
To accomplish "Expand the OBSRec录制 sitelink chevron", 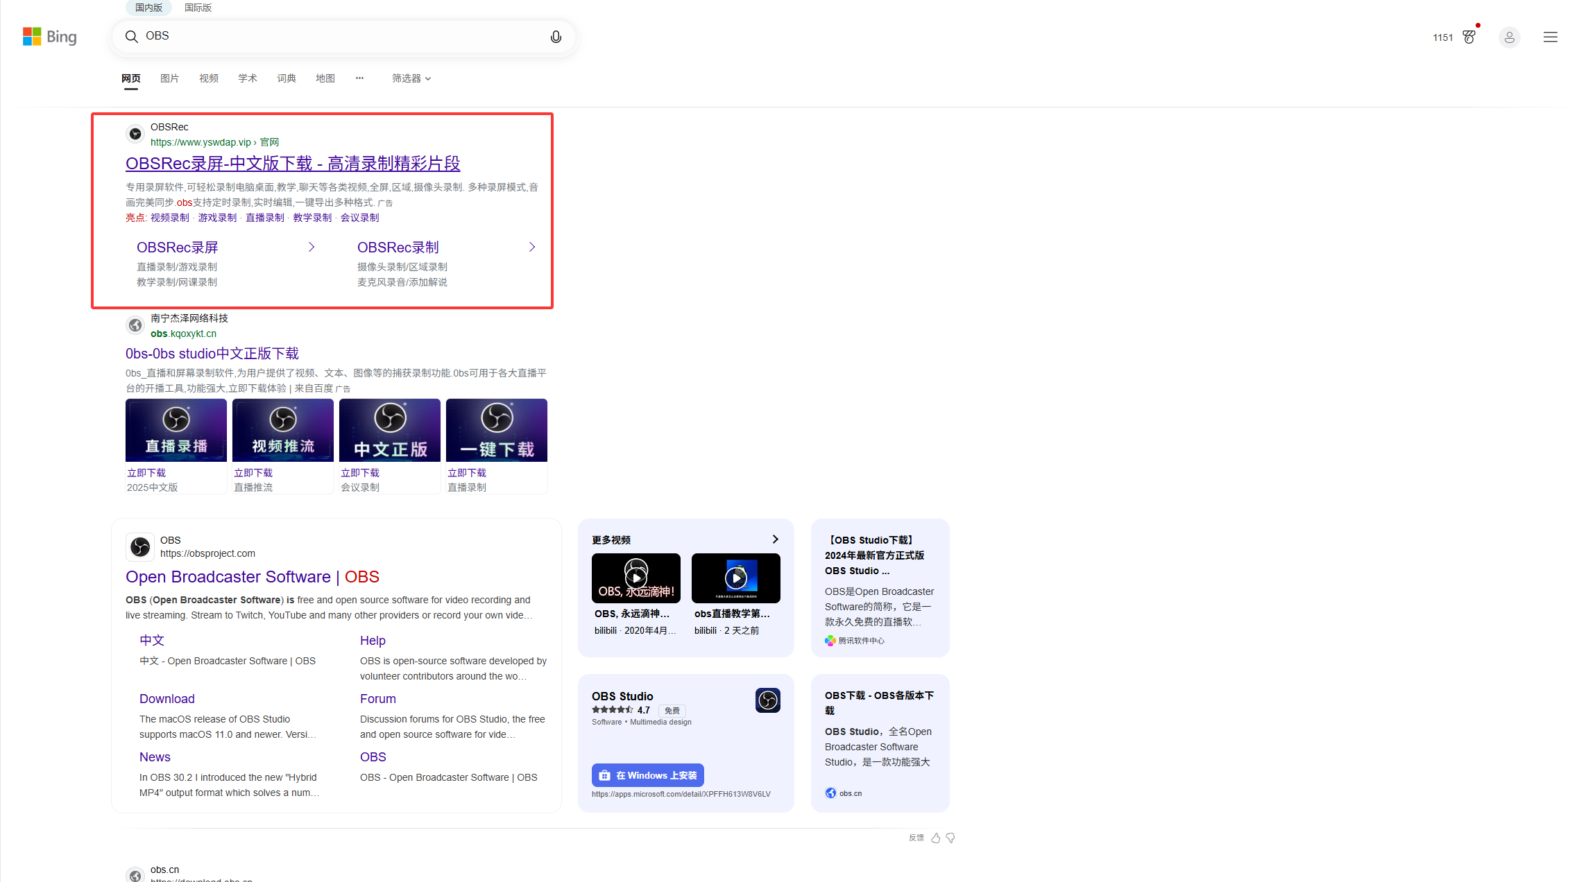I will tap(532, 247).
